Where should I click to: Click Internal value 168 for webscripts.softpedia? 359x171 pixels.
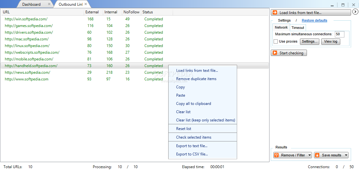click(110, 52)
